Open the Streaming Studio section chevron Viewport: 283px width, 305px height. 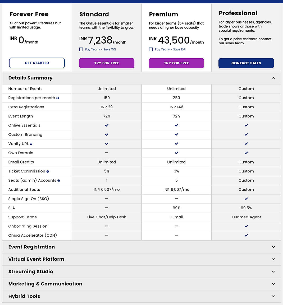coord(273,271)
